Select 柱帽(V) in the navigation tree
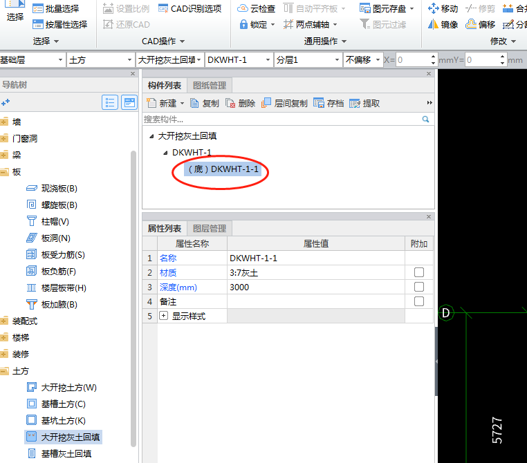Viewport: 527px width, 463px height. click(48, 222)
